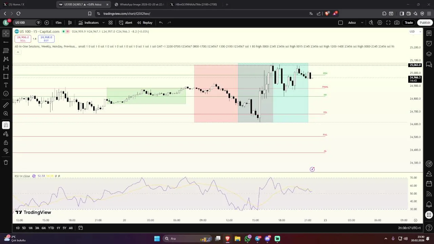Open chart settings hexagon icon
The width and height of the screenshot is (434, 244).
380,23
